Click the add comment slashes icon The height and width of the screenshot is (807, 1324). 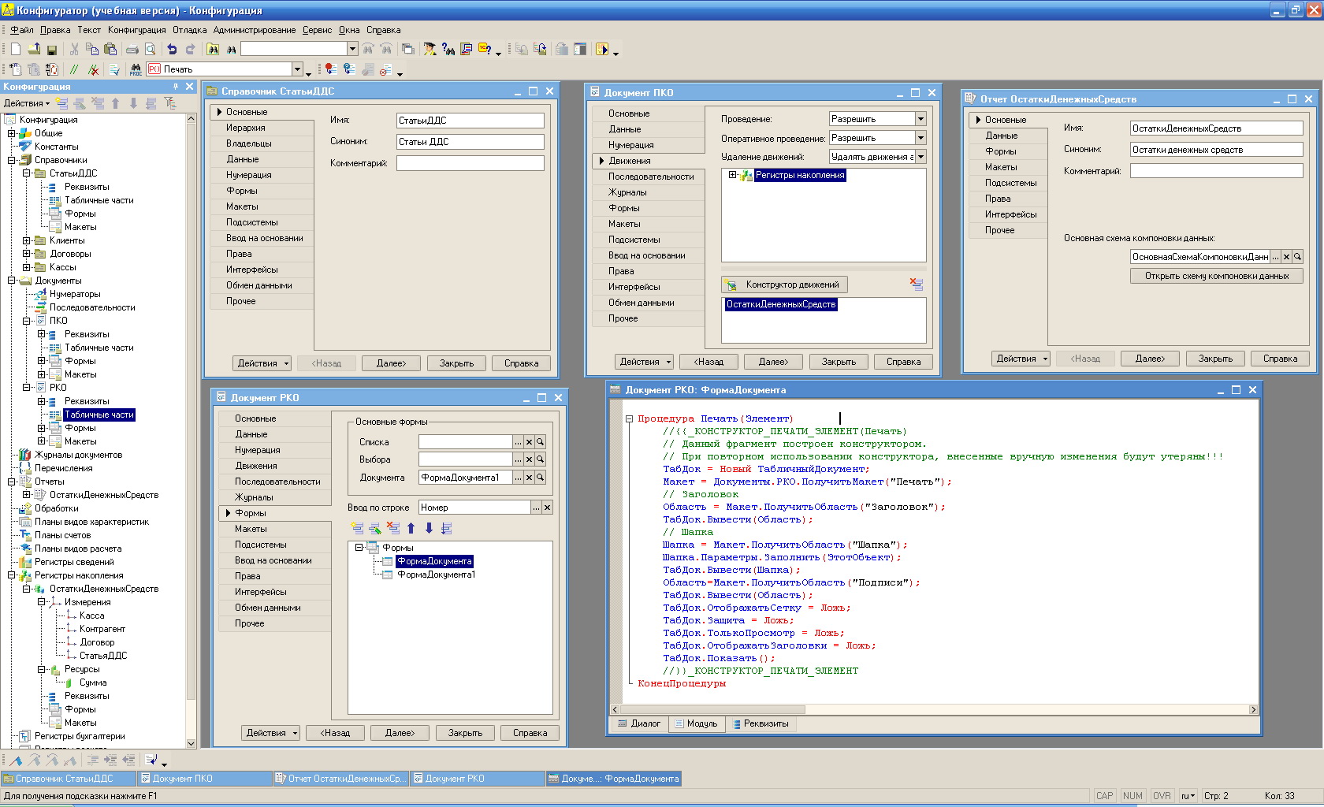(74, 69)
